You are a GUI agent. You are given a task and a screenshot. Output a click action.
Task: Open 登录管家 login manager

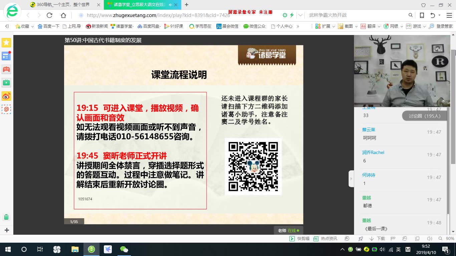coord(441,26)
